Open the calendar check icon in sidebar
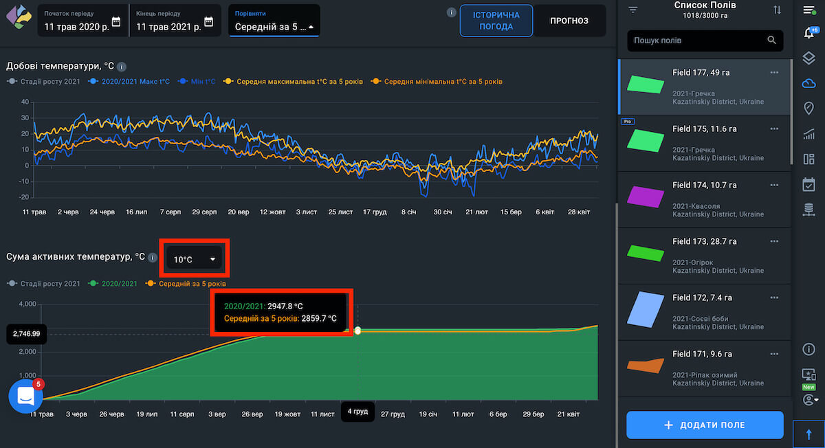Viewport: 825px width, 448px height. click(808, 184)
